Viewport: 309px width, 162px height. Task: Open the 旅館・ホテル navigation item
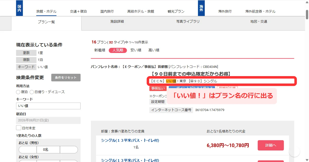click(x=46, y=11)
